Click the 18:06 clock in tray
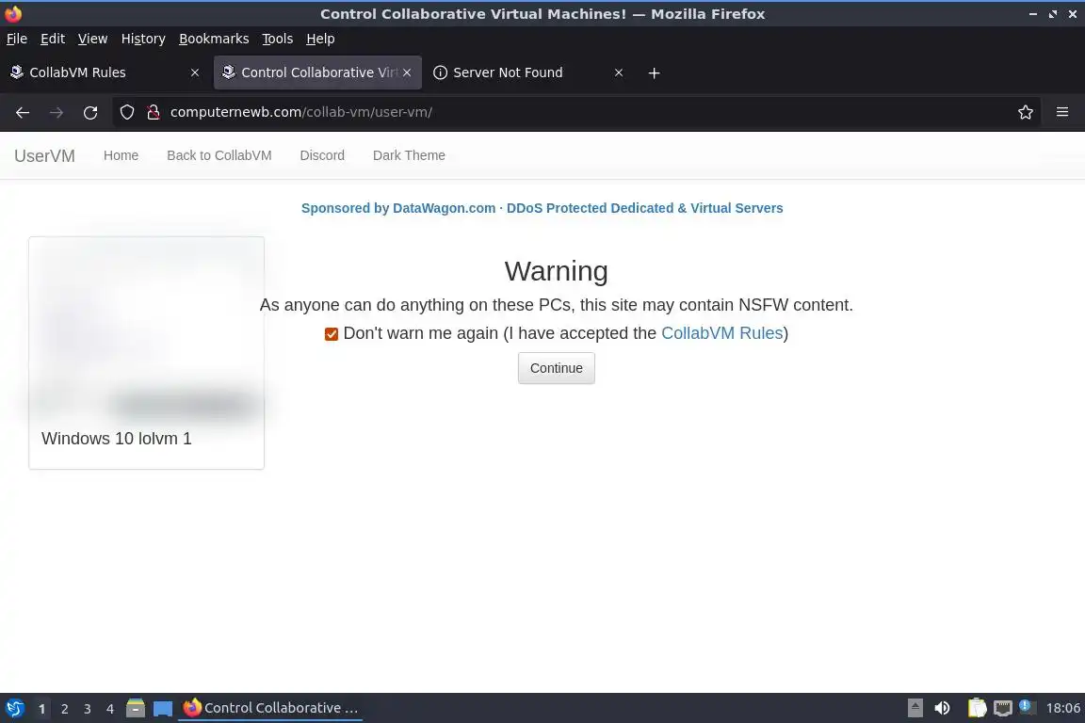Image resolution: width=1085 pixels, height=723 pixels. [x=1062, y=708]
